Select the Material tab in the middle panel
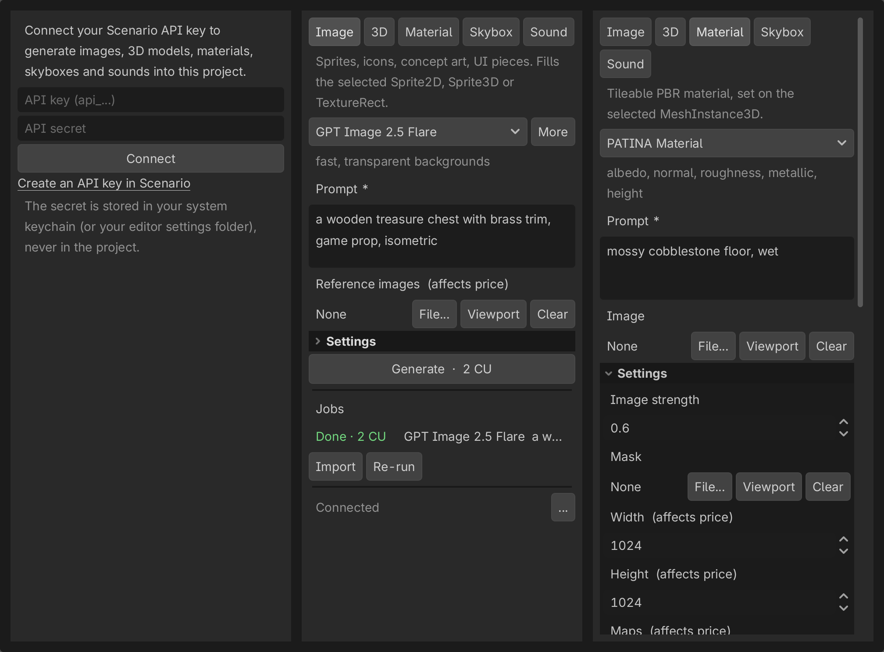Screen dimensions: 884x652 click(428, 32)
